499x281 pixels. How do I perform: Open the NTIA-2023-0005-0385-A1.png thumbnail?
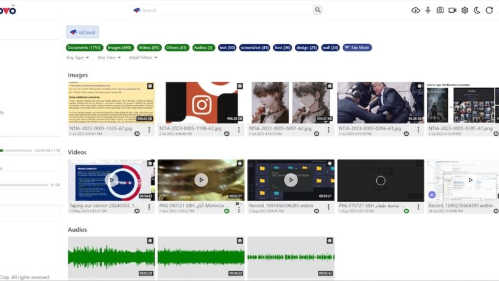[x=463, y=103]
